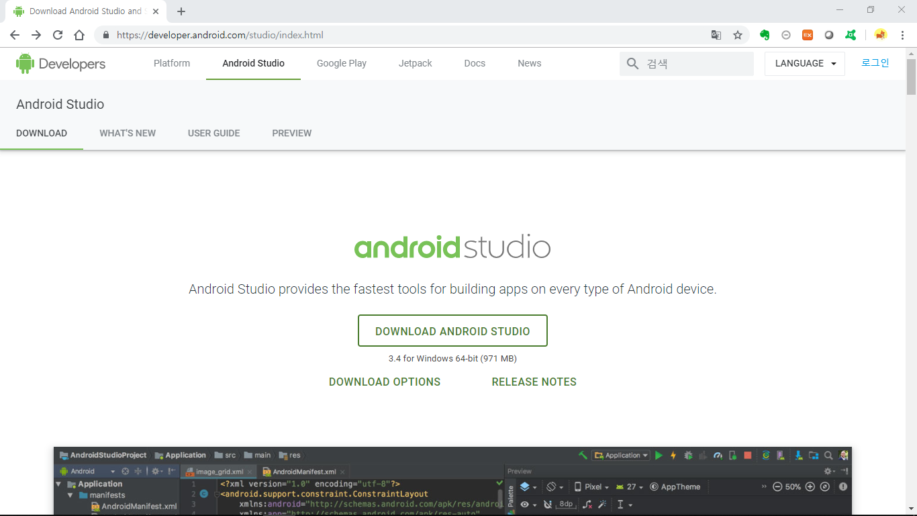The height and width of the screenshot is (516, 917).
Task: Open Google Translate page icon
Action: tap(716, 35)
